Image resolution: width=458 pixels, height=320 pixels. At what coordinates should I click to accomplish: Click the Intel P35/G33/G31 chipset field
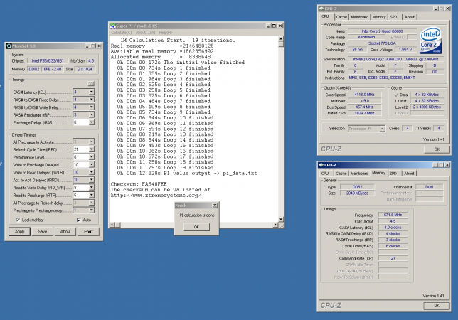[48, 60]
